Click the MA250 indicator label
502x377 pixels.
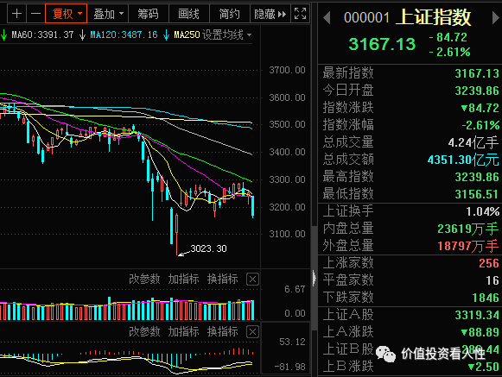click(x=187, y=35)
